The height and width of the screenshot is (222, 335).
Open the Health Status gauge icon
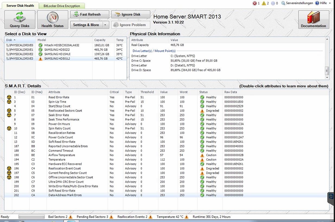(x=52, y=17)
